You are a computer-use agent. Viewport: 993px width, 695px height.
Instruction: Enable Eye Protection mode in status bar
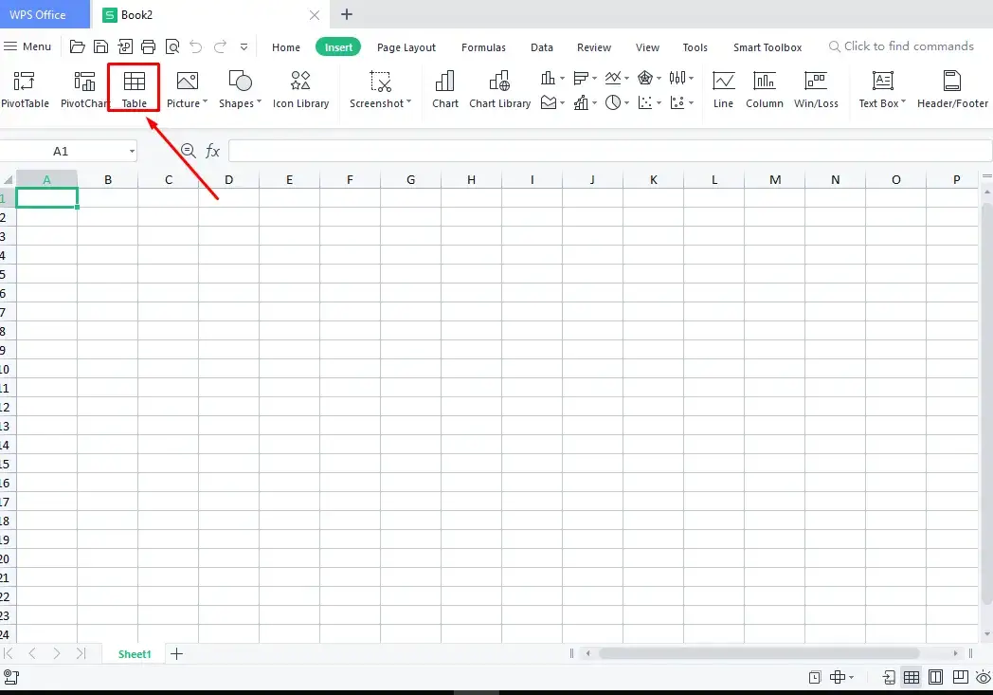984,678
